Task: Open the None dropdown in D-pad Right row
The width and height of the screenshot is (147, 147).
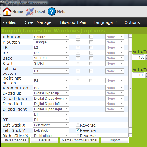Action: pos(115,109)
